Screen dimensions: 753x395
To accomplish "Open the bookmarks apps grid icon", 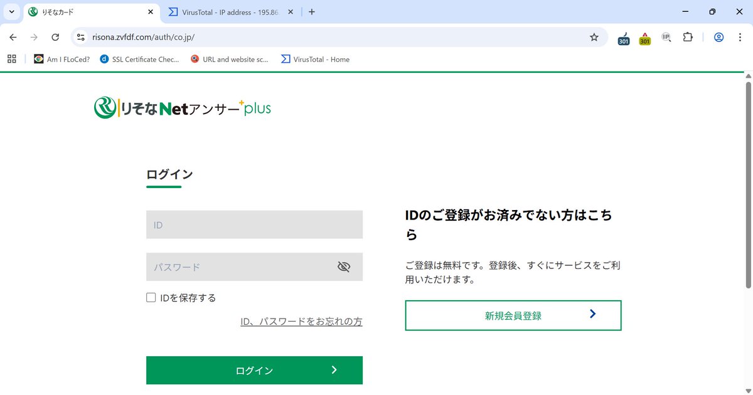I will click(x=11, y=58).
